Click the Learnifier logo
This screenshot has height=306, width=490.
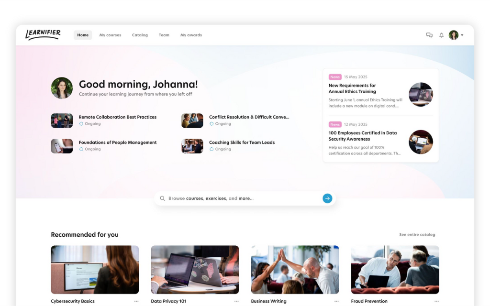coord(43,34)
